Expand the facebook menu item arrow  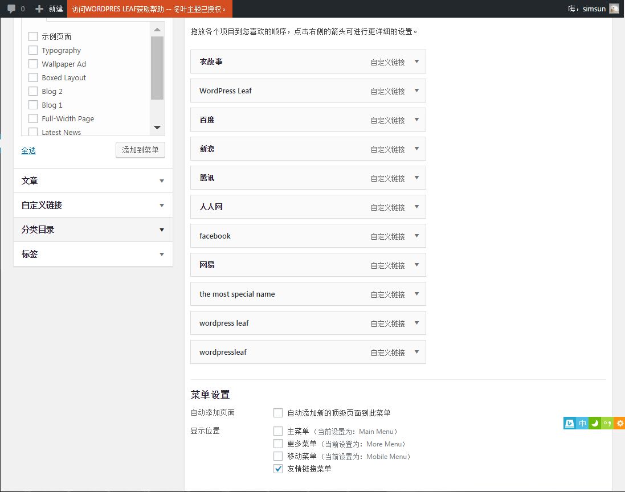pyautogui.click(x=416, y=236)
